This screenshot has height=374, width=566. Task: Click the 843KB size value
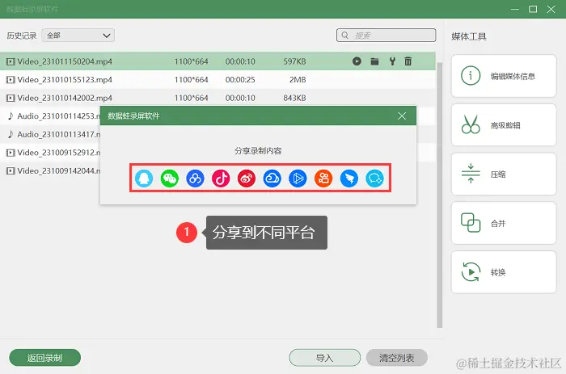point(294,98)
